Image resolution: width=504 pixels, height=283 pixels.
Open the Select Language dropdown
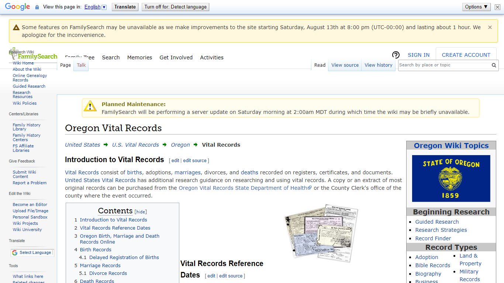(x=32, y=252)
